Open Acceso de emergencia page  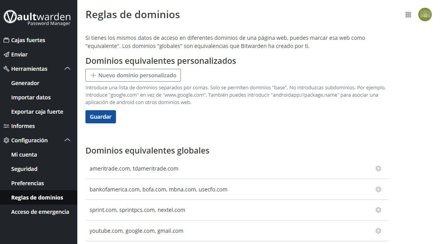40,212
